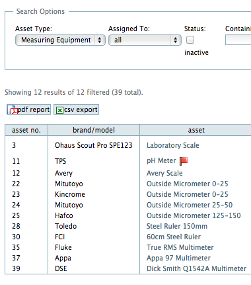Open the Laboratory Scale asset link
251x285 pixels.
pyautogui.click(x=173, y=145)
